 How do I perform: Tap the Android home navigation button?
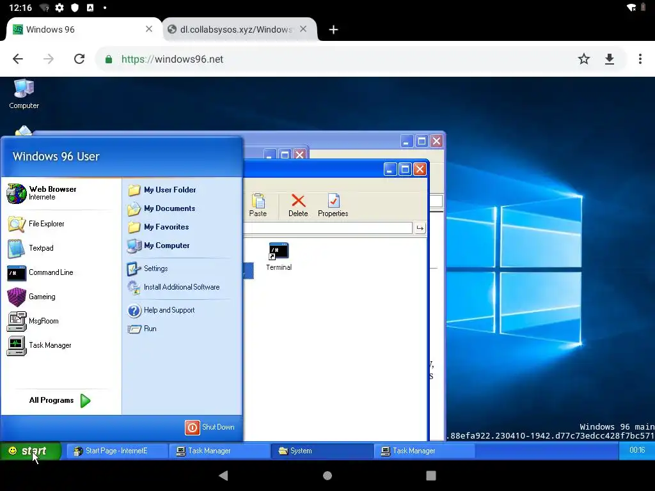coord(327,475)
